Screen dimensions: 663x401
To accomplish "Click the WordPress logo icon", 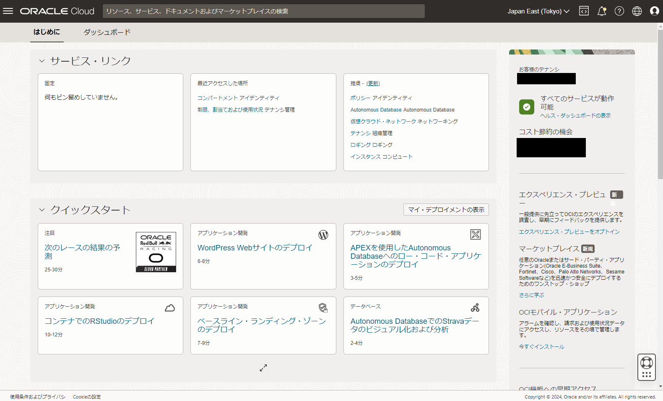I will (323, 235).
